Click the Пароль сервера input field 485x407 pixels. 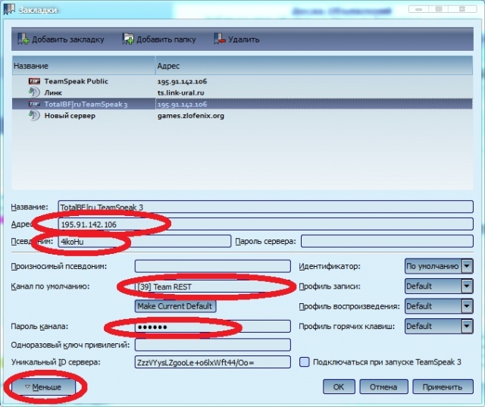point(387,241)
